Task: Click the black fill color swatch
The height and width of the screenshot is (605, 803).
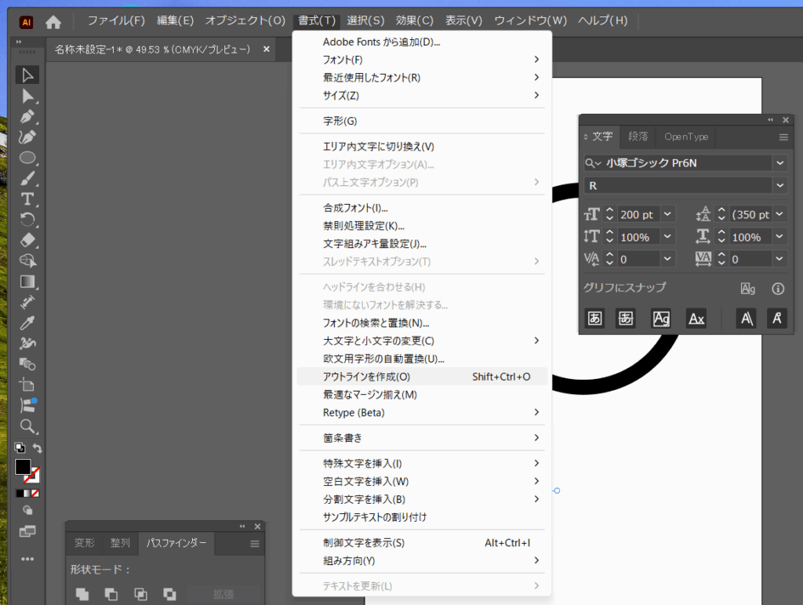Action: [x=23, y=467]
